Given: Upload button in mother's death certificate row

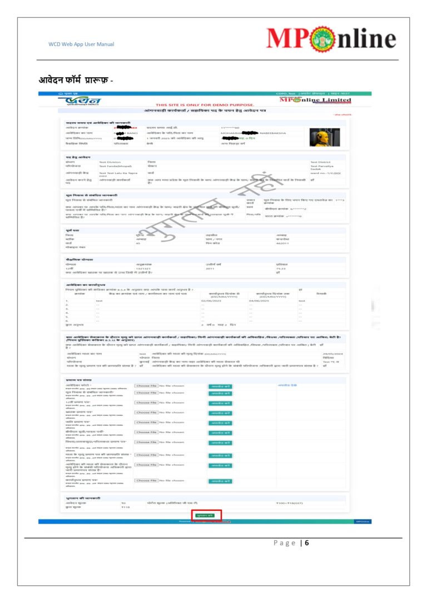Looking at the screenshot, I should click(x=220, y=456).
